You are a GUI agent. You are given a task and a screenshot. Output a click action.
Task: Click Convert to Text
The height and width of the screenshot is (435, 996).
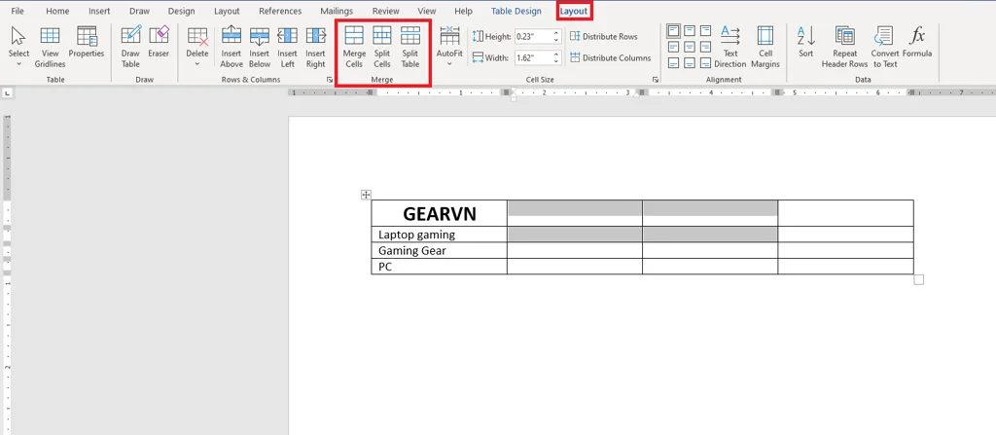pyautogui.click(x=885, y=47)
